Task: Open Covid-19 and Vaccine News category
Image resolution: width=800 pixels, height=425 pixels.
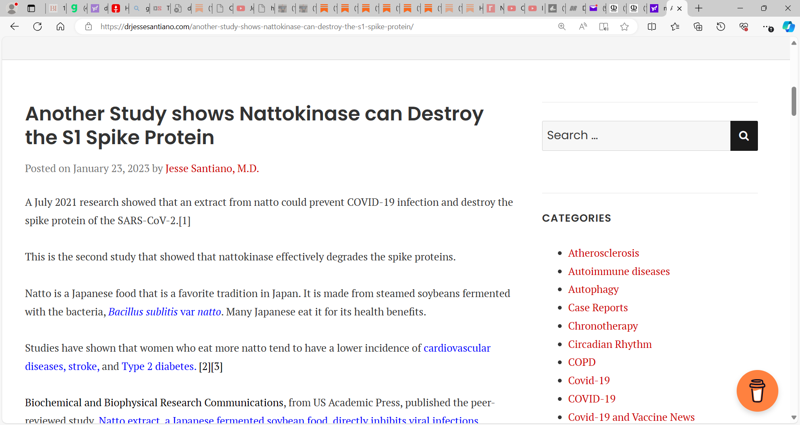Action: [631, 417]
